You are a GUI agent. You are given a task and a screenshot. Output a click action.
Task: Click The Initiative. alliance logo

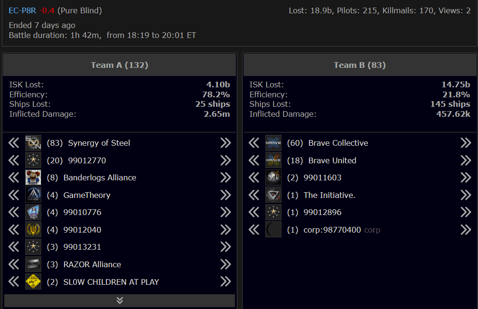click(x=273, y=195)
